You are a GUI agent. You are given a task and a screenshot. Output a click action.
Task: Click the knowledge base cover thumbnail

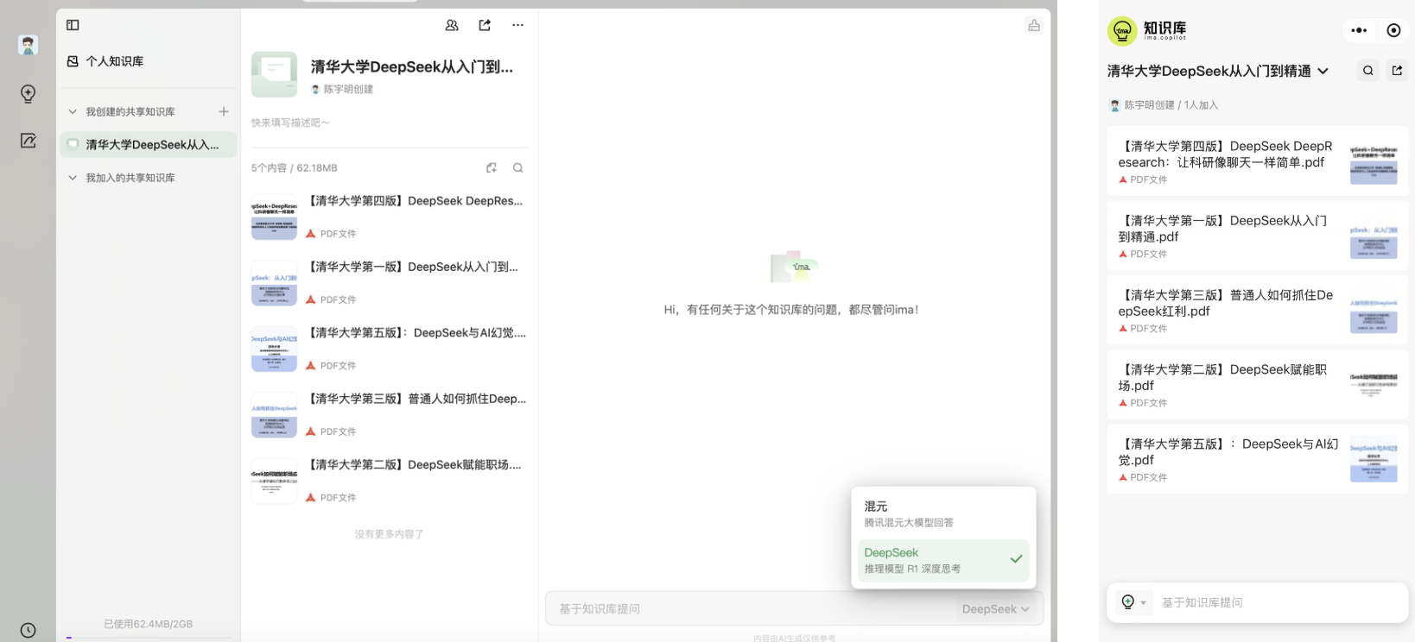pyautogui.click(x=274, y=74)
